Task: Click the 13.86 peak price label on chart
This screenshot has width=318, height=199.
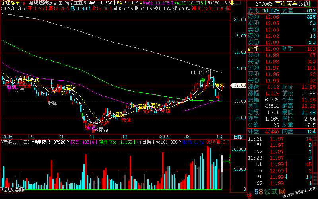Action: coord(196,72)
